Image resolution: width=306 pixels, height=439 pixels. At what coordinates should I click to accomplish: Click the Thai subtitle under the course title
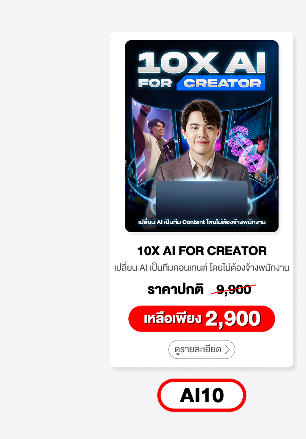(x=202, y=268)
